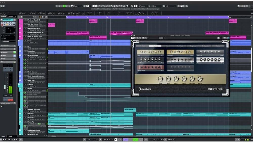Open Configuration tab in VST Amp Rack
This screenshot has width=253, height=143.
coord(205,46)
